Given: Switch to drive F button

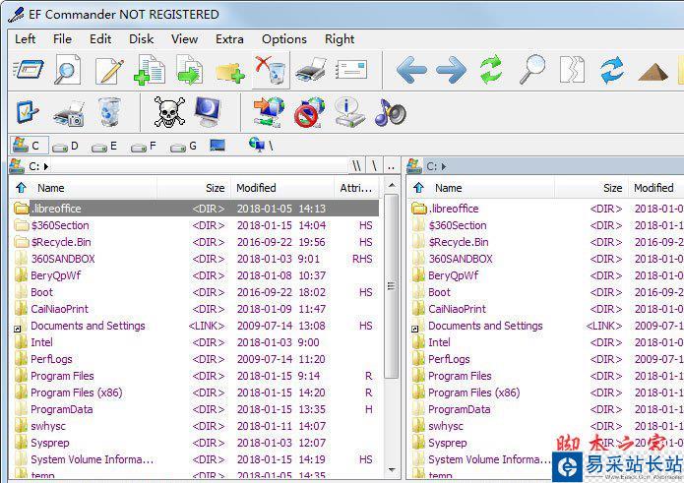Looking at the screenshot, I should (145, 146).
